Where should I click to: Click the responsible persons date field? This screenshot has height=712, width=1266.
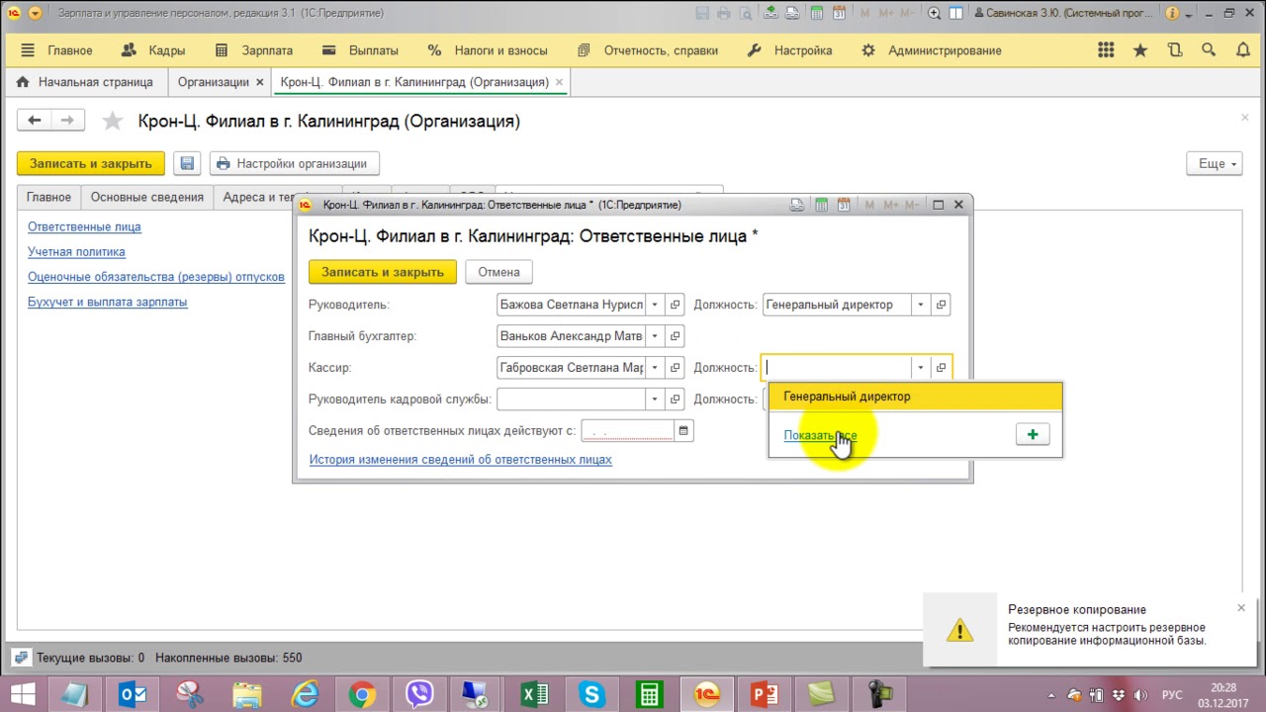[628, 431]
